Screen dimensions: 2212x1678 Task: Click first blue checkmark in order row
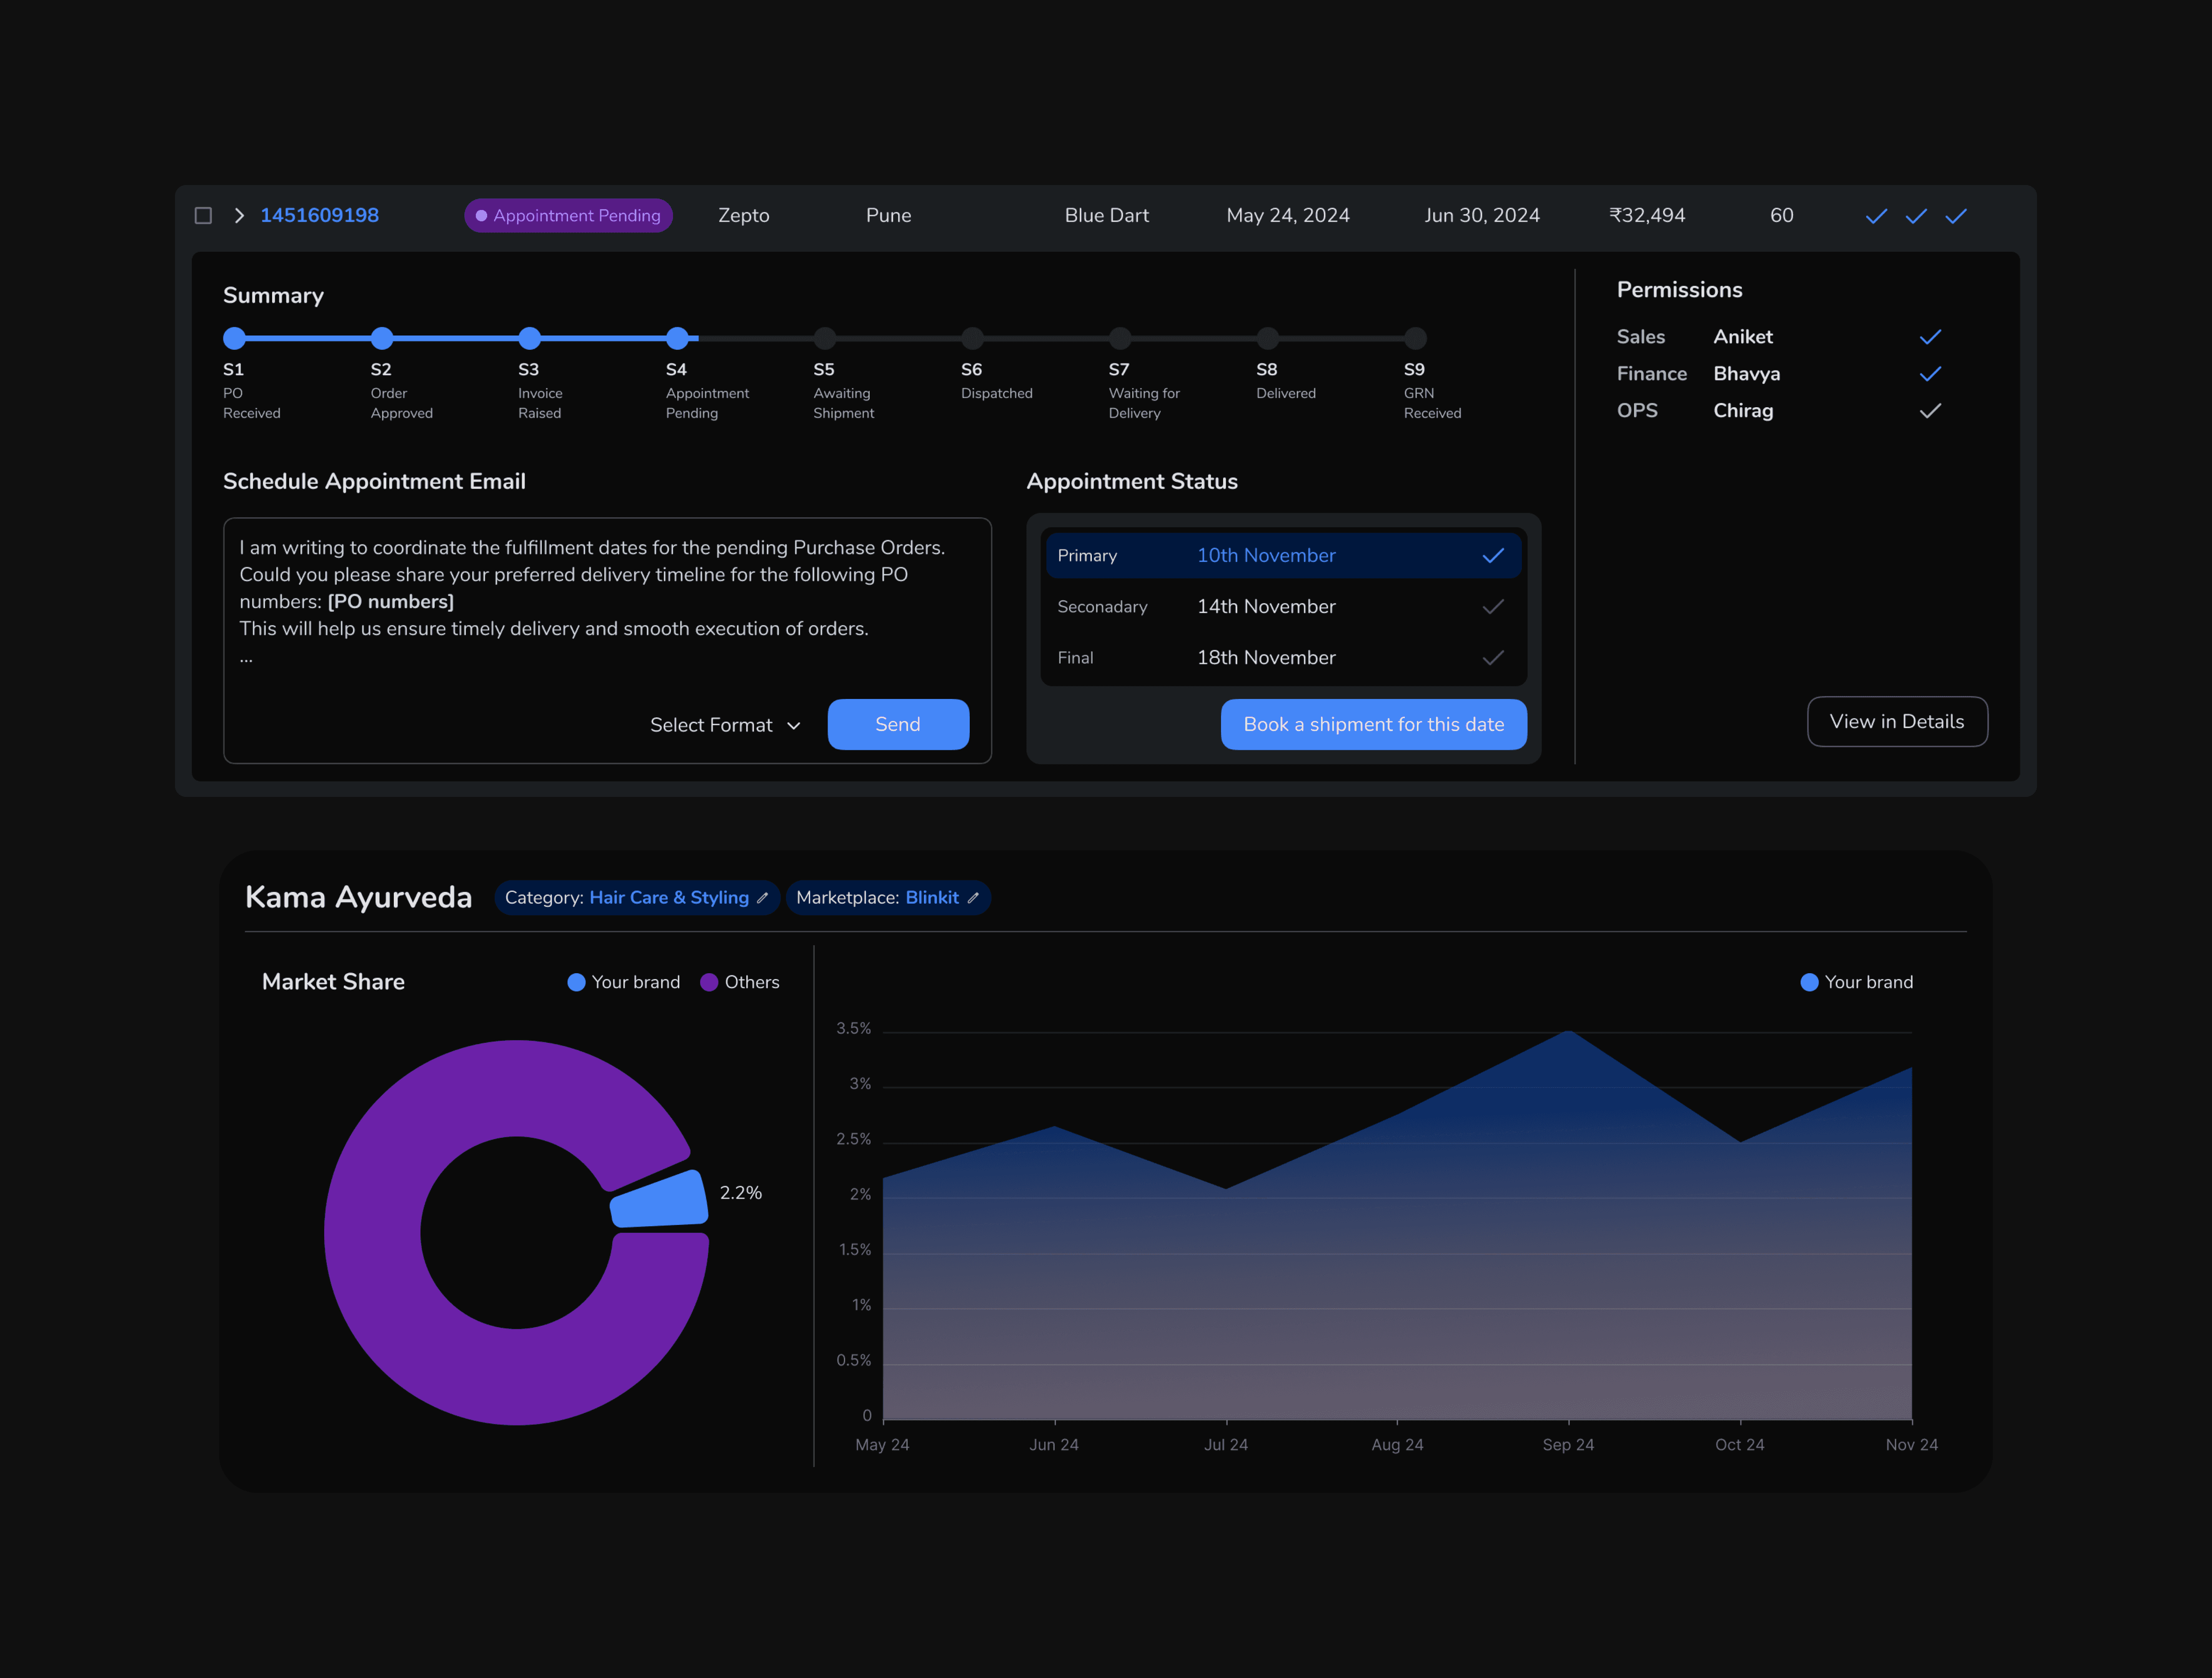tap(1876, 216)
